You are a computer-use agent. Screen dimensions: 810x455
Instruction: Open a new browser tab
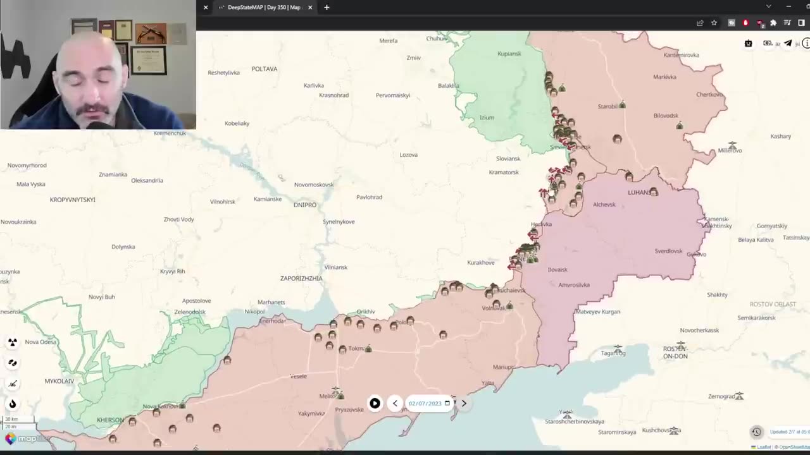coord(327,8)
